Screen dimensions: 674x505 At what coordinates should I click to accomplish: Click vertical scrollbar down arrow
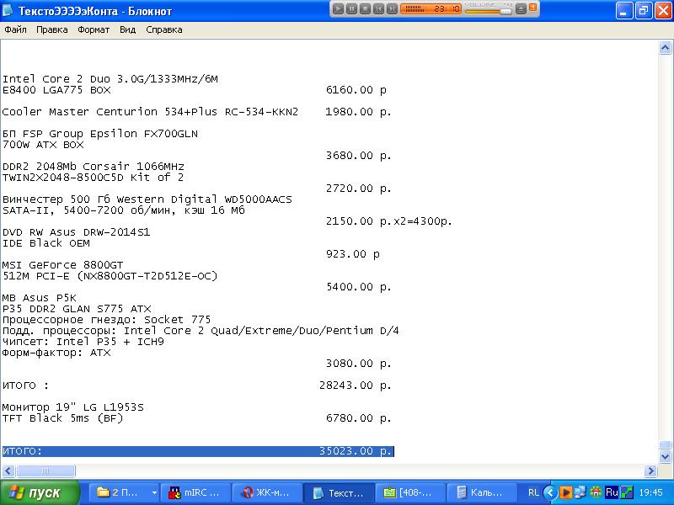[x=665, y=456]
